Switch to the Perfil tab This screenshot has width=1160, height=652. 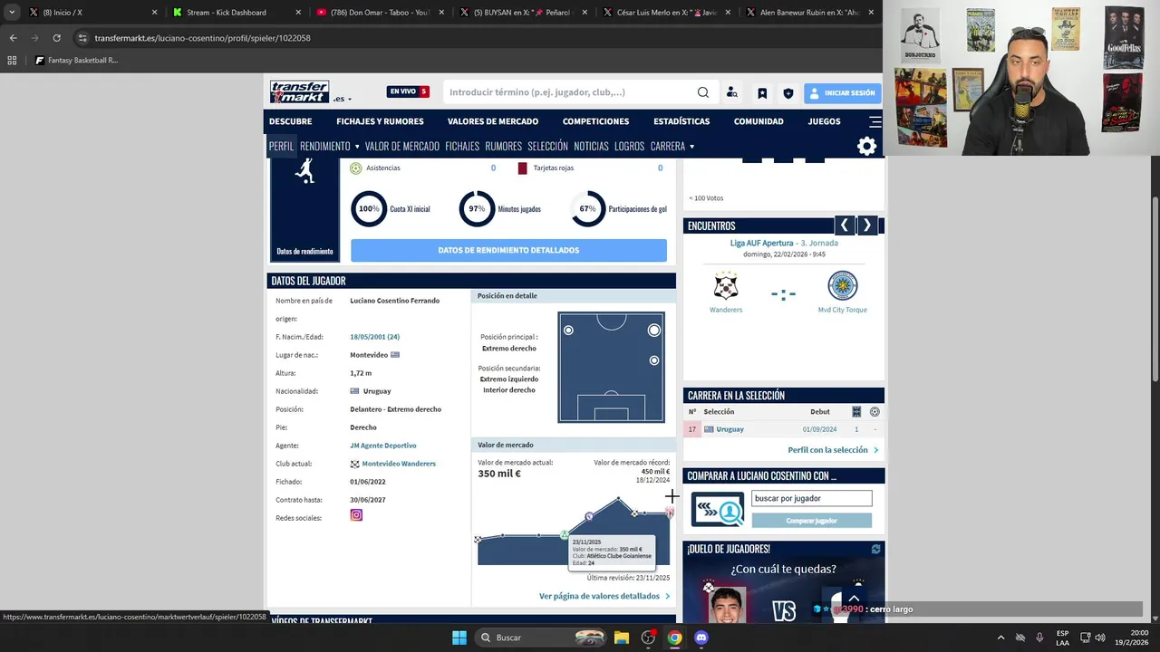coord(281,146)
